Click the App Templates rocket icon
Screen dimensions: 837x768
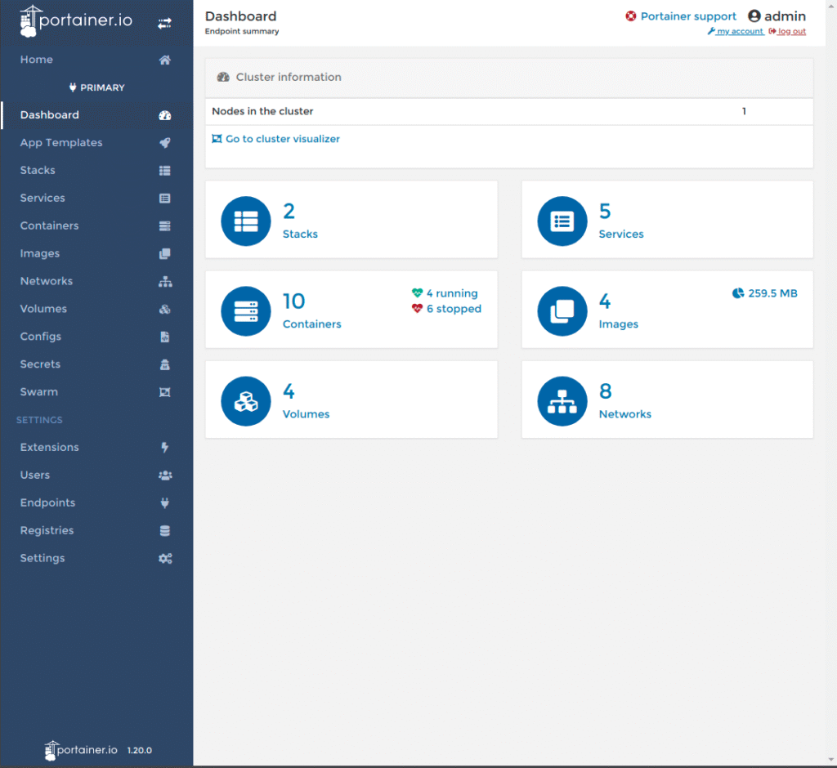tap(165, 143)
